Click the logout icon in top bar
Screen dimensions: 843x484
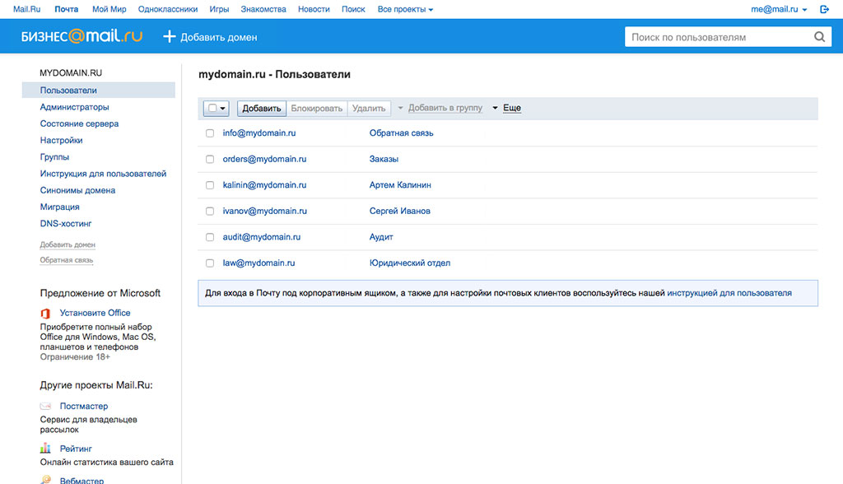[824, 9]
